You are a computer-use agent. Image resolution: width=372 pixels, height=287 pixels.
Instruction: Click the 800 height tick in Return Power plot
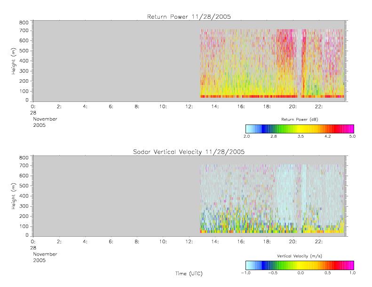(24, 23)
